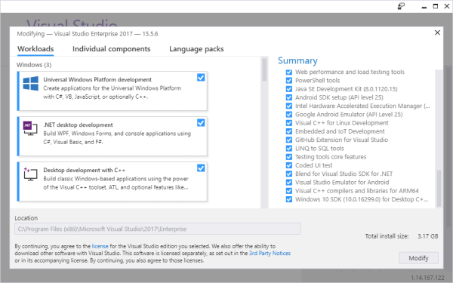This screenshot has height=283, width=453.
Task: Click the .NET desktop development title
Action: tap(78, 125)
